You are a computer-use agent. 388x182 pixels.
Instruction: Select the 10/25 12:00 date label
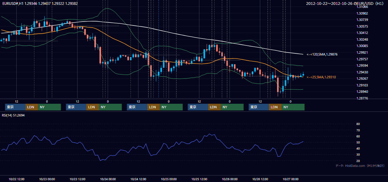pos(199,179)
